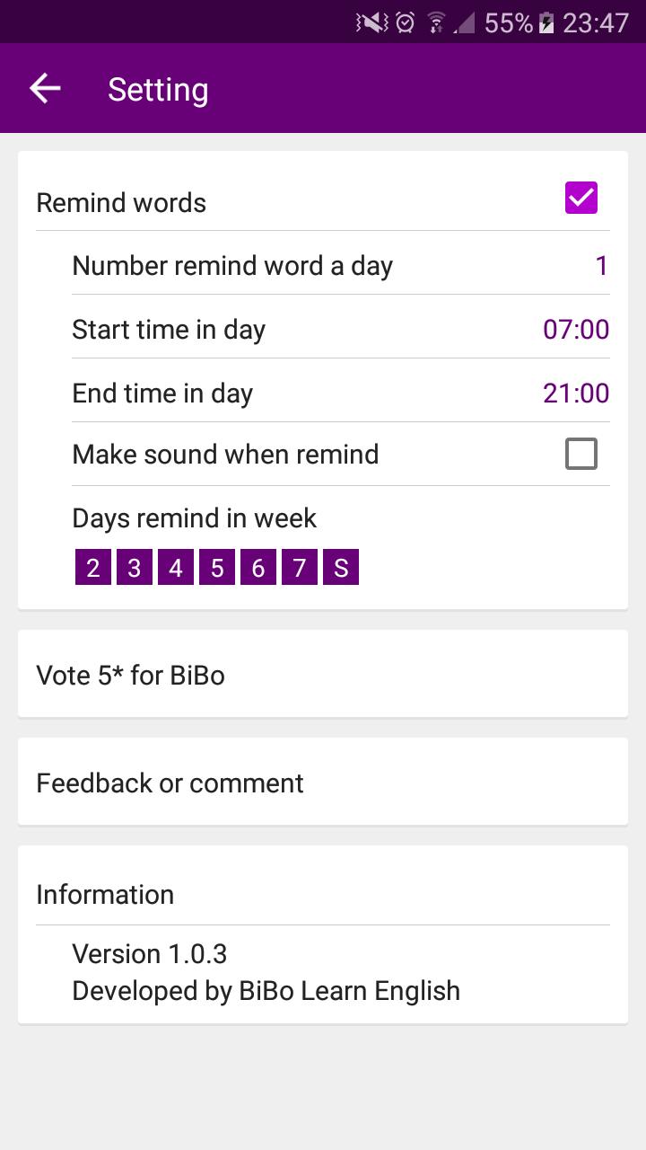Image resolution: width=646 pixels, height=1150 pixels.
Task: Uncheck the Remind words checkbox
Action: coord(581,198)
